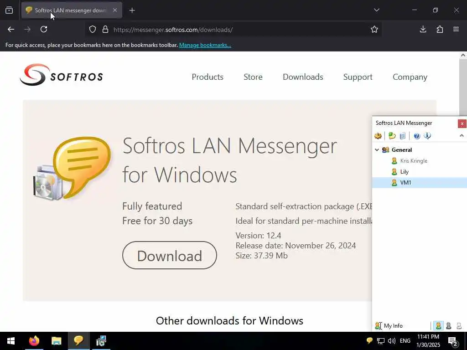Screen dimensions: 467x350
Task: Open the Windows Start menu
Action: point(11,341)
